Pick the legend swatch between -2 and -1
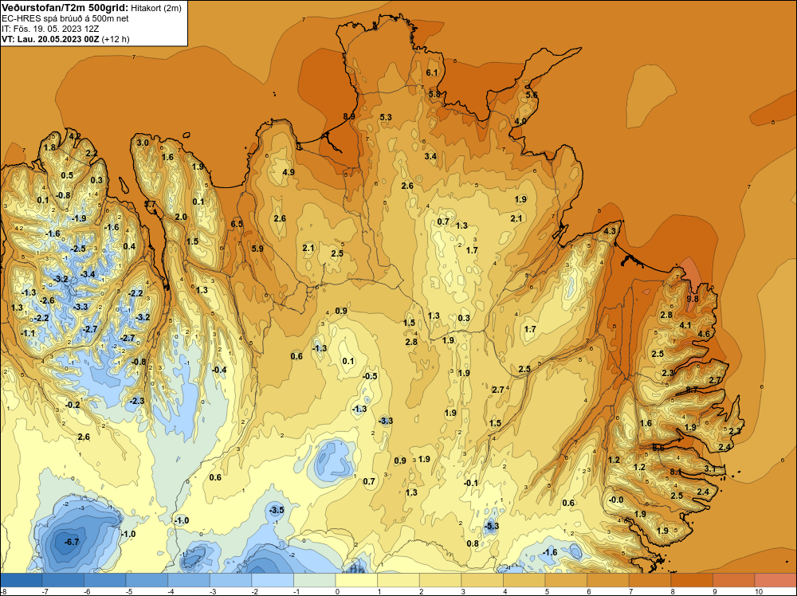This screenshot has width=797, height=596. 273,580
